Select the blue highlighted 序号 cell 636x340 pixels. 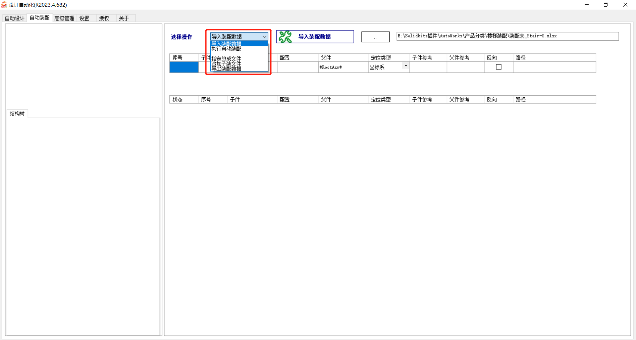(x=184, y=67)
